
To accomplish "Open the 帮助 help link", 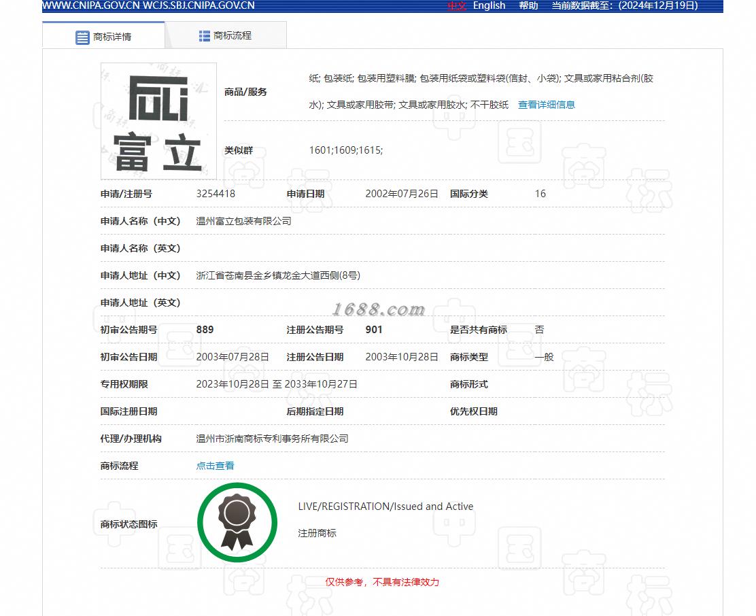I will point(528,6).
